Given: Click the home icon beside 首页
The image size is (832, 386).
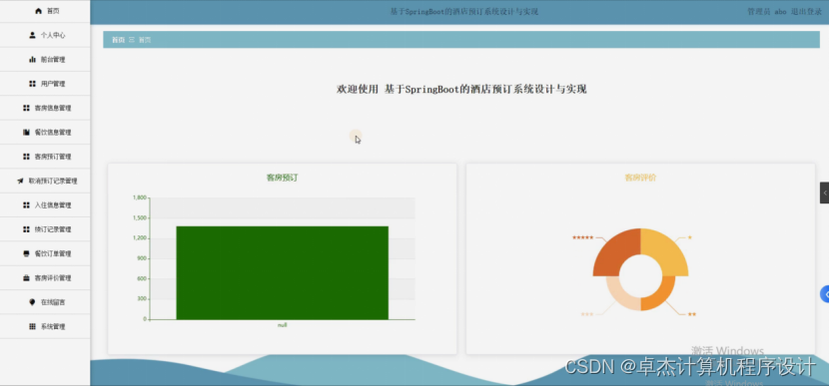Looking at the screenshot, I should [38, 11].
